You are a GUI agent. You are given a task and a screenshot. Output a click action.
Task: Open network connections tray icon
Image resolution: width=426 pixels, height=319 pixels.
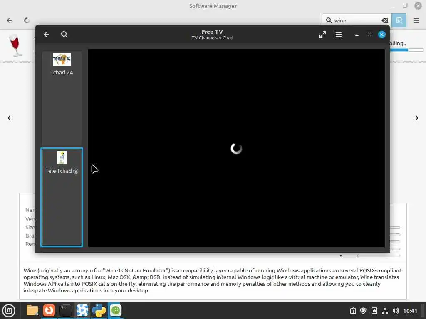[385, 311]
